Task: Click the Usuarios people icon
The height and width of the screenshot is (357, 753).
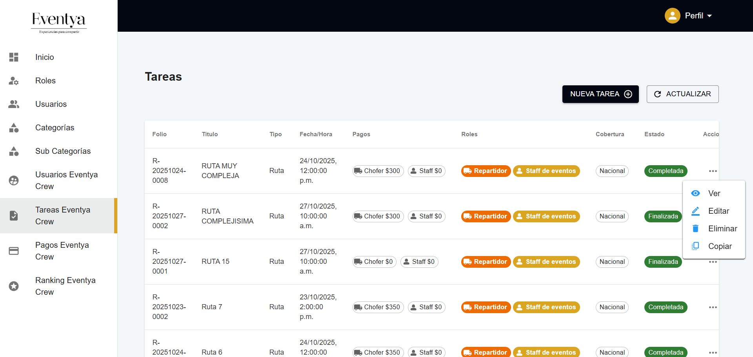Action: click(14, 104)
